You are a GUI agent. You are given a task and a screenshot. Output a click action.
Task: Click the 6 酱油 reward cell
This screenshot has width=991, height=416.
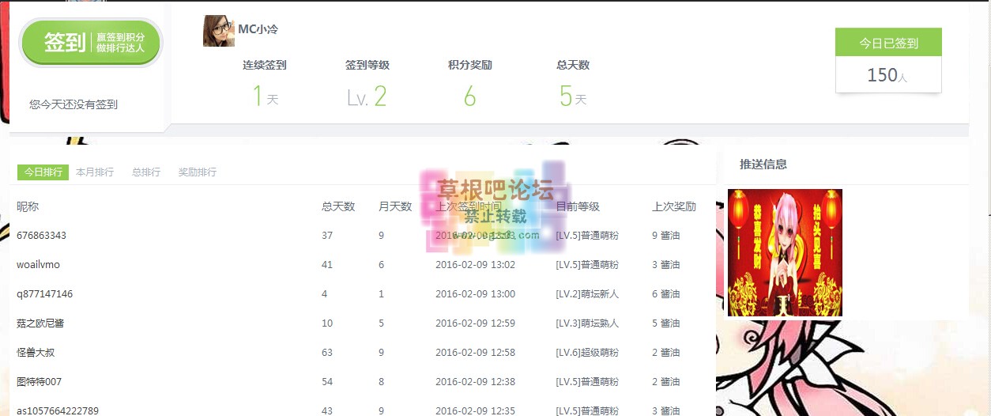[x=666, y=293]
